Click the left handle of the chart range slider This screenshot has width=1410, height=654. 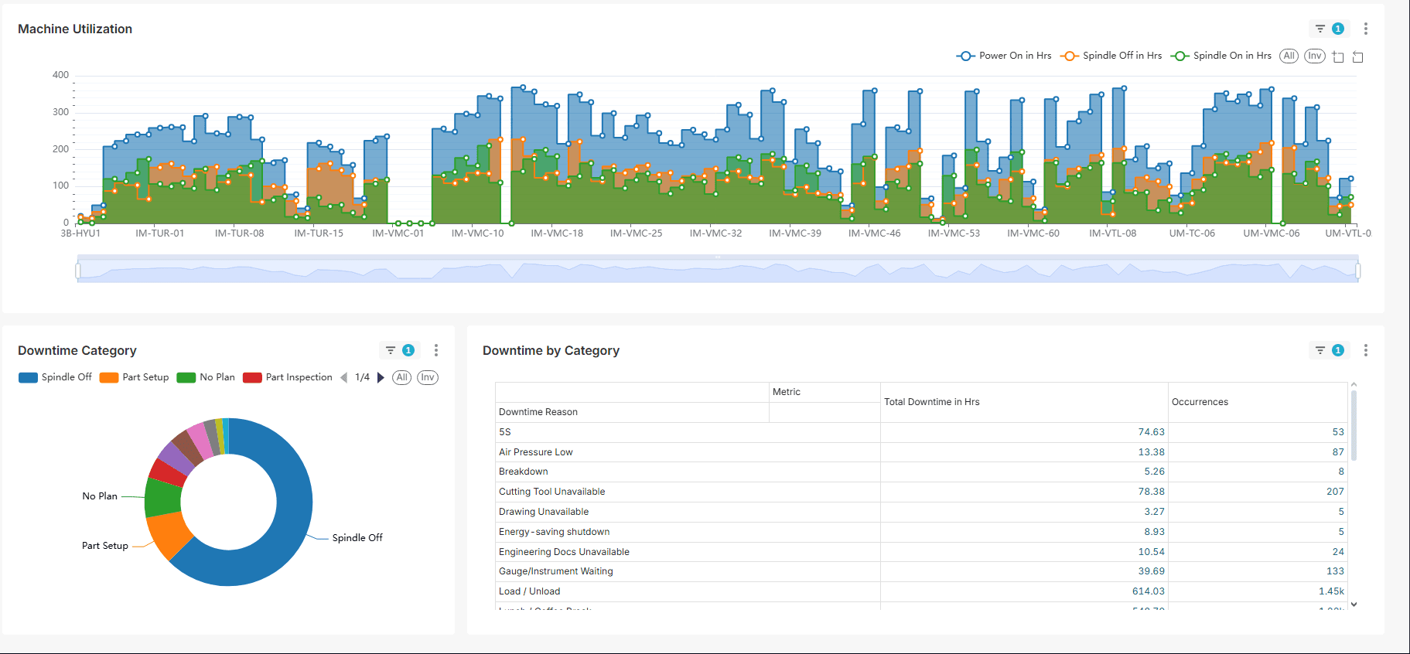click(x=78, y=271)
